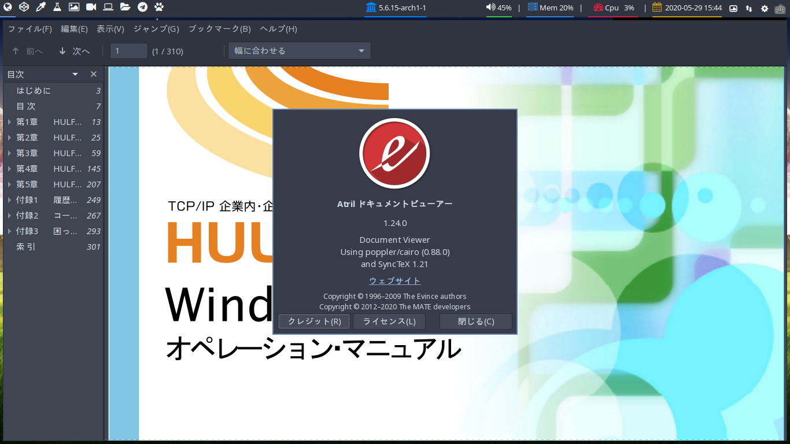This screenshot has width=790, height=444.
Task: Close dialog with 閉じる(C) button
Action: coord(476,321)
